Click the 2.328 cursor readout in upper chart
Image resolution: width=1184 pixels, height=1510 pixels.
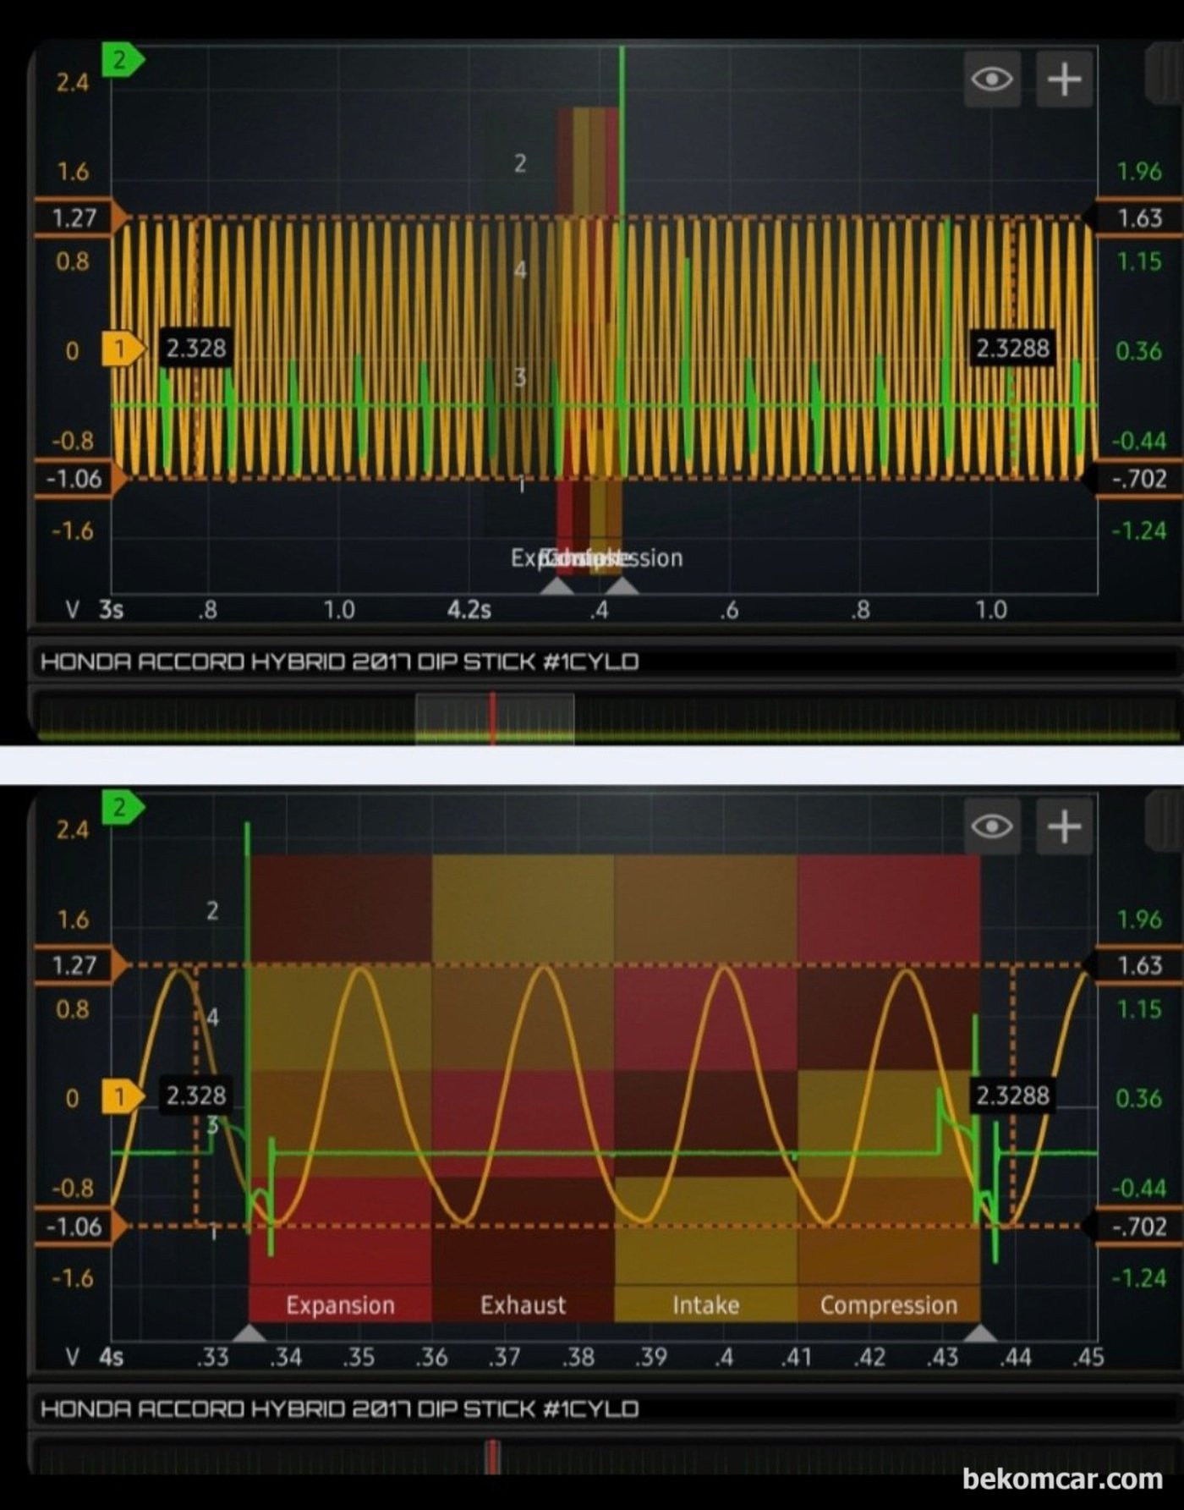195,348
